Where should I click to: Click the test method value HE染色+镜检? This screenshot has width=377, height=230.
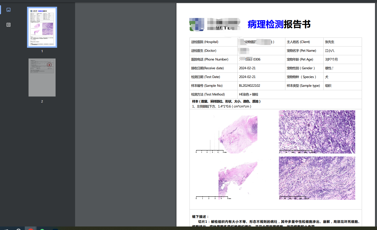point(249,94)
